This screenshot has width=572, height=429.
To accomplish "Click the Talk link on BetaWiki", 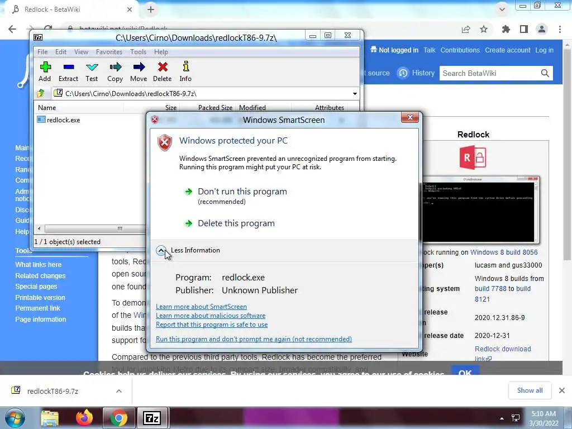I will pyautogui.click(x=430, y=50).
